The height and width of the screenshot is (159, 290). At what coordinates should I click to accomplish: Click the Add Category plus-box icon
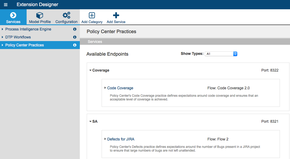pos(92,15)
